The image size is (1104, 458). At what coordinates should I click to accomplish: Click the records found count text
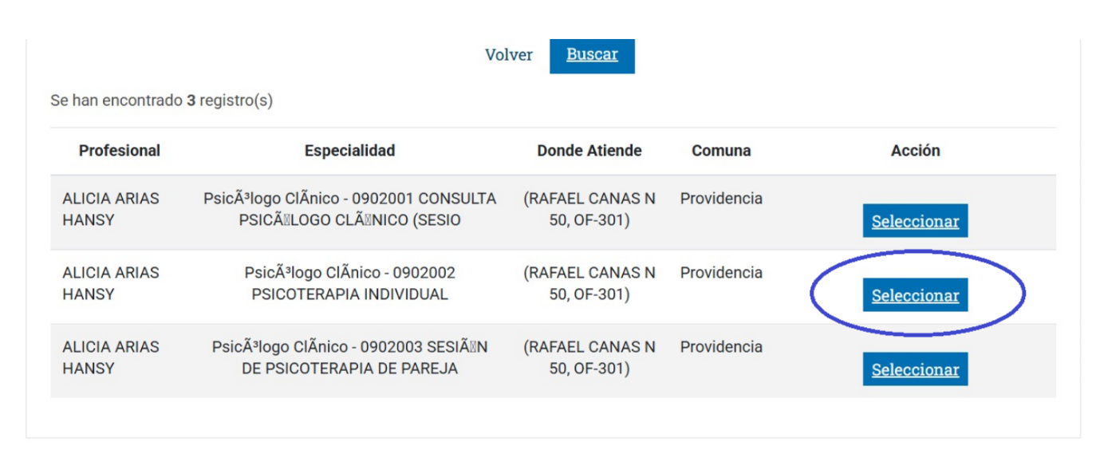tap(161, 101)
